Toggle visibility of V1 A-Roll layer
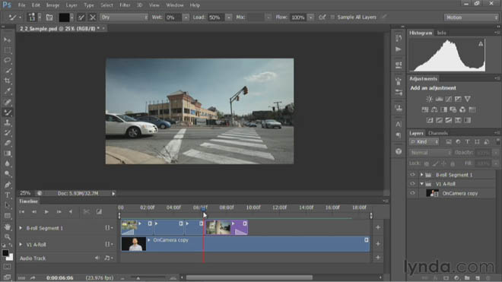The width and height of the screenshot is (502, 282). click(x=412, y=184)
